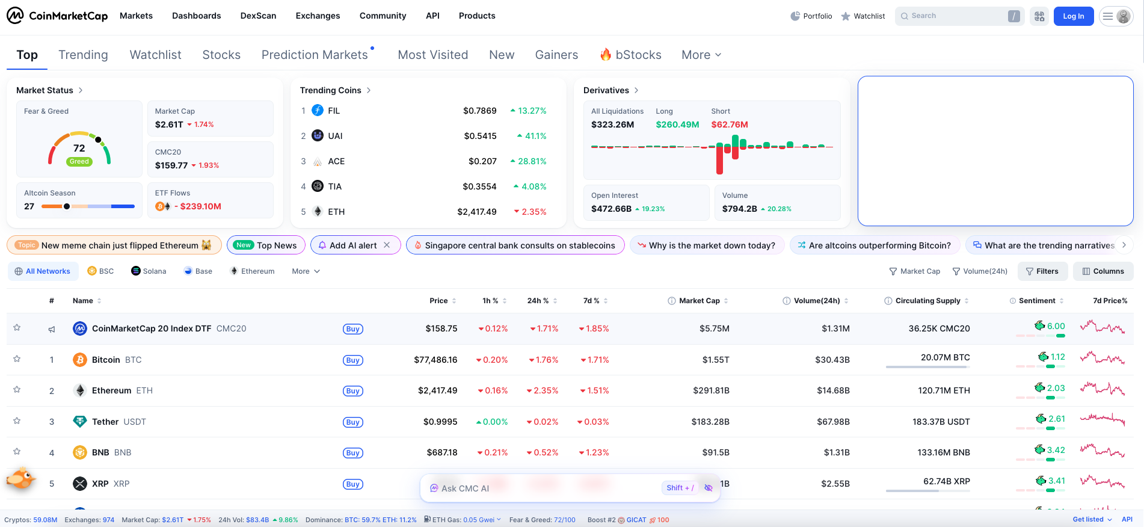1144x527 pixels.
Task: Open the DexScan menu
Action: click(258, 16)
